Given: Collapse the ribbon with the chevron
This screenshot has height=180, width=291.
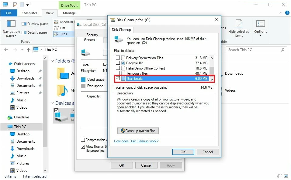Looking at the screenshot, I should pos(281,13).
